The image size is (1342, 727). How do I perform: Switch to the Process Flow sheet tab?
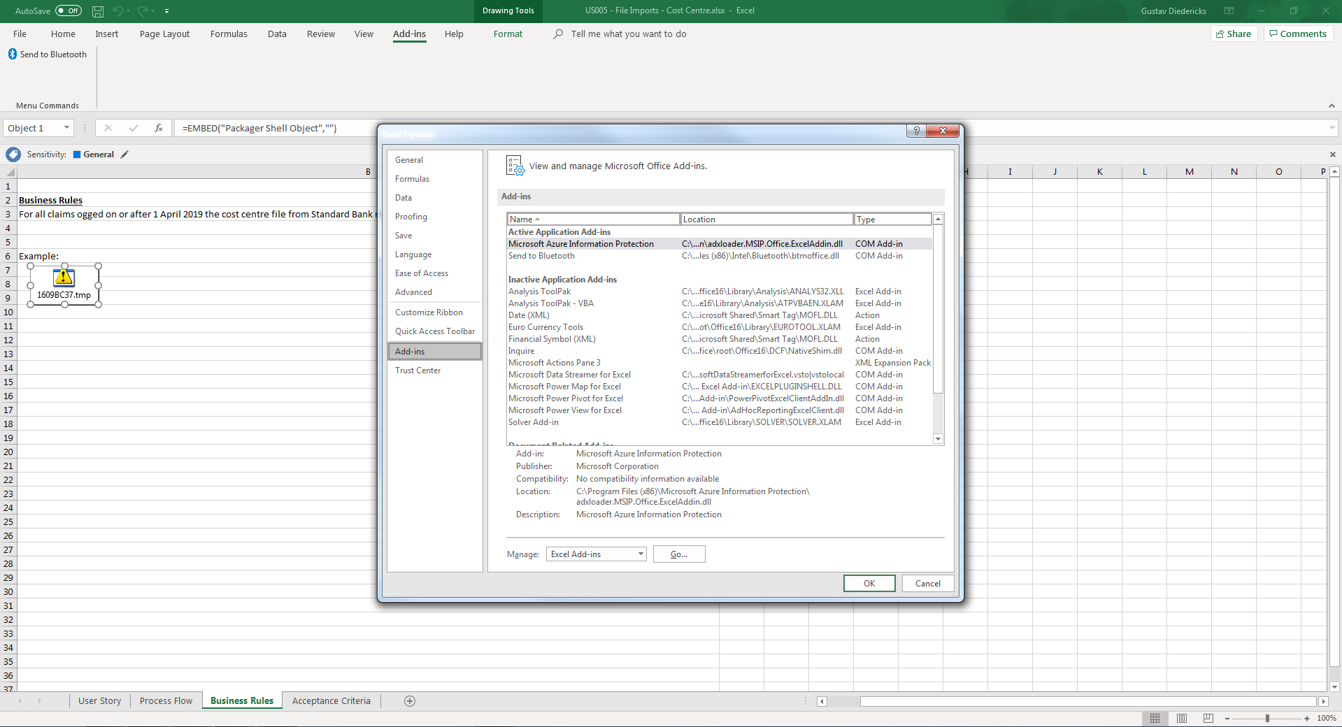pyautogui.click(x=166, y=701)
